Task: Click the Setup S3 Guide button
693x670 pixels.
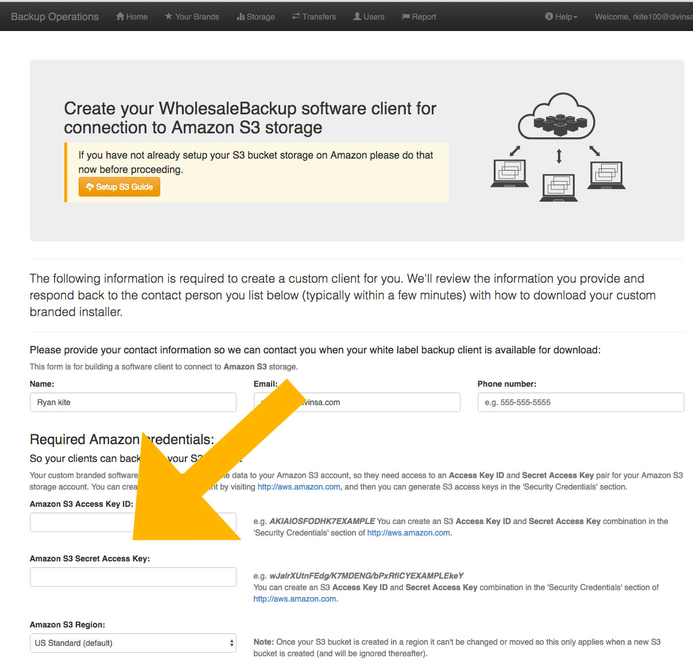Action: 119,187
